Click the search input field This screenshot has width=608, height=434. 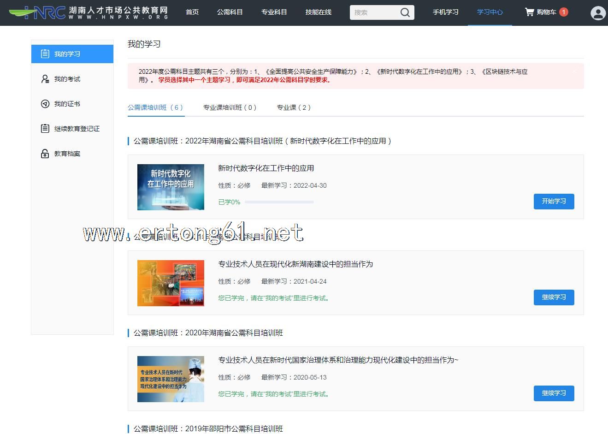point(373,12)
